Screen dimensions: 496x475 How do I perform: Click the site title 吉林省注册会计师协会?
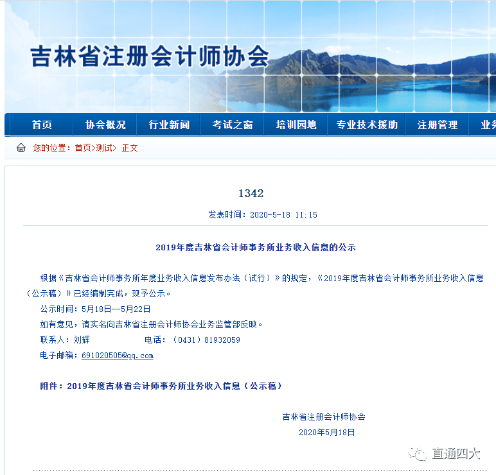150,56
